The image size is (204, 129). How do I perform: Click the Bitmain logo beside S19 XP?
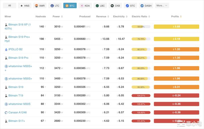click(6, 25)
